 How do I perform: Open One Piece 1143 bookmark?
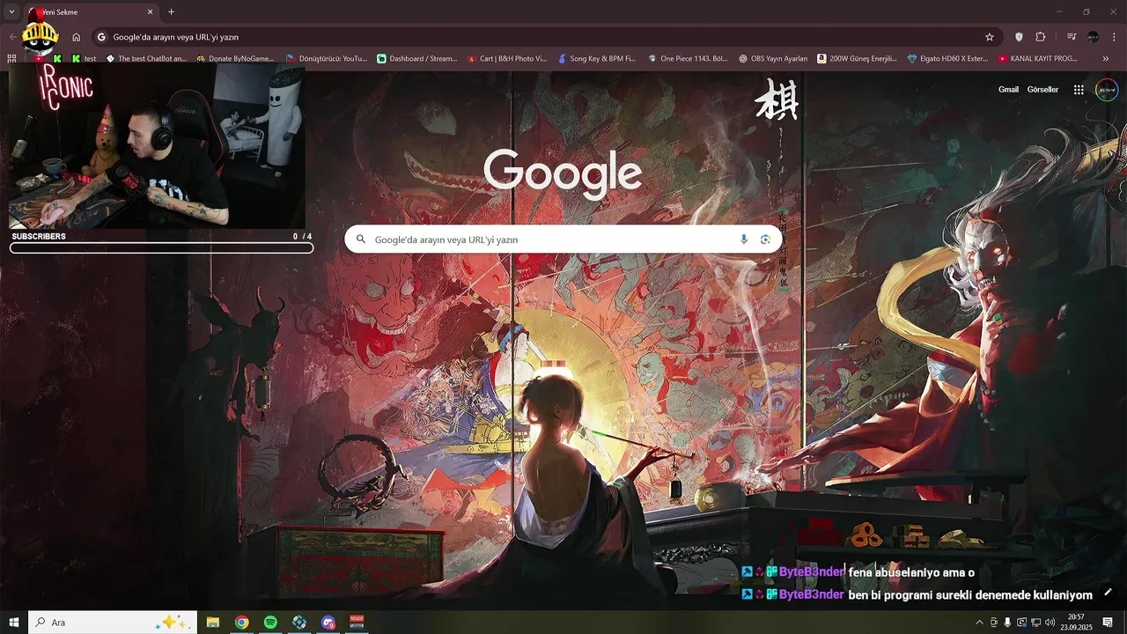pyautogui.click(x=688, y=59)
